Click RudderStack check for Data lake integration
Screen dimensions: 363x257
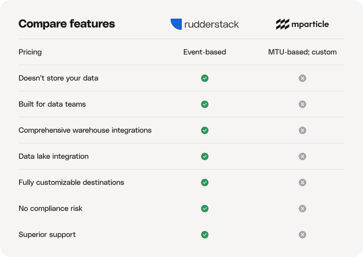[205, 156]
